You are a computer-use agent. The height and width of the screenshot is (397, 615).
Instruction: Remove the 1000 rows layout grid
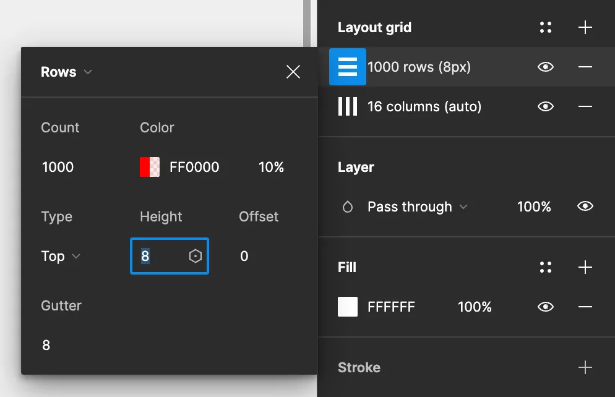585,67
